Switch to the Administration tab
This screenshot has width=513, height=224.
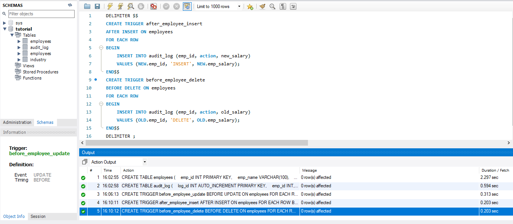point(17,122)
